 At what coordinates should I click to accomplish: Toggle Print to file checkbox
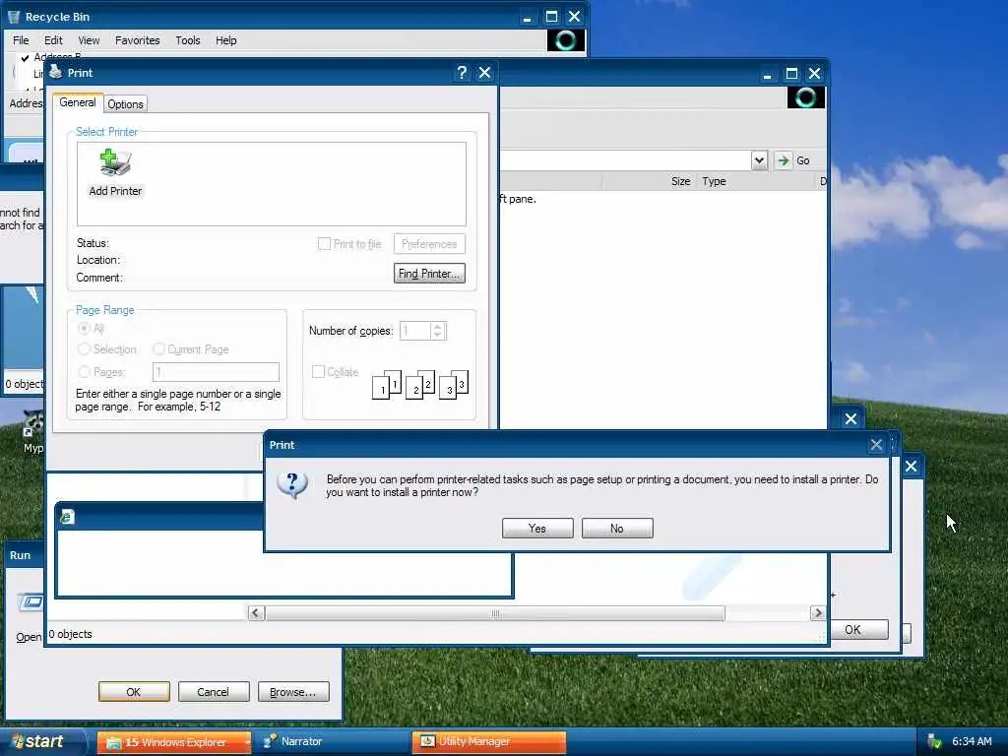(x=324, y=244)
